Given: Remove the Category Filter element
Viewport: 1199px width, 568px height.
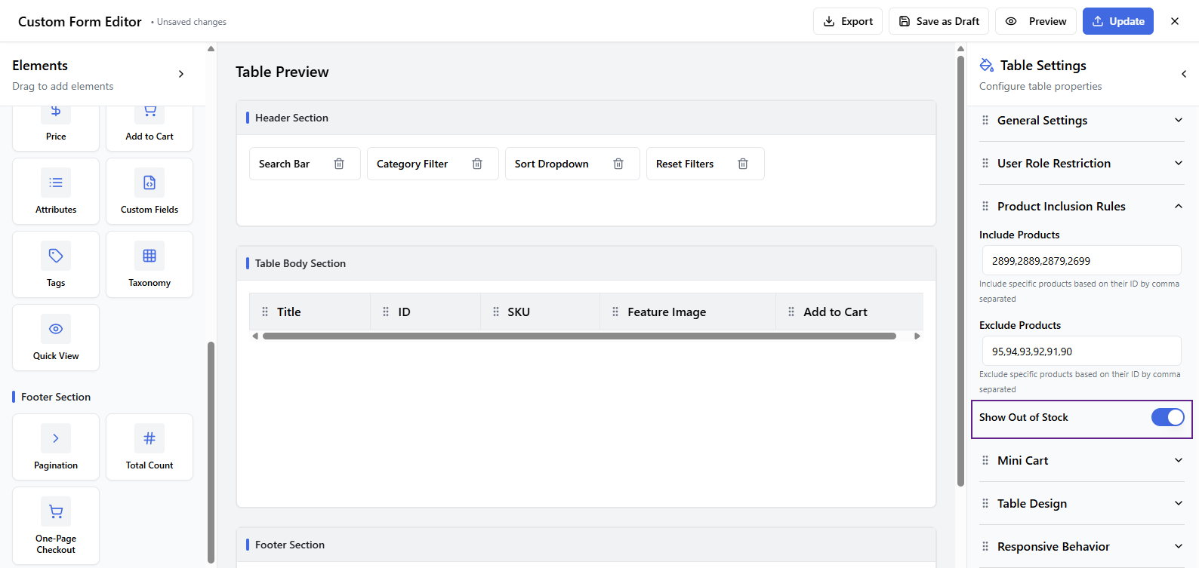Looking at the screenshot, I should pos(477,164).
